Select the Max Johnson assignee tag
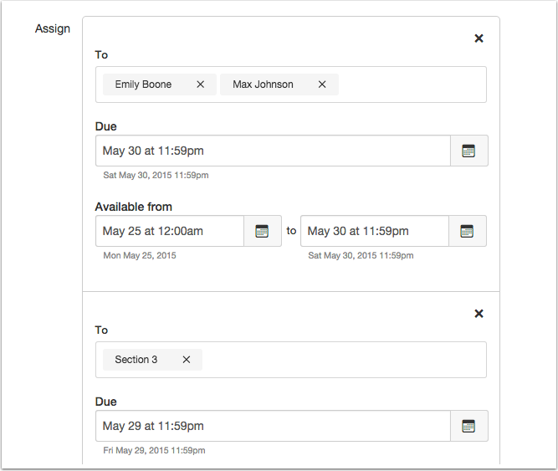 [263, 84]
